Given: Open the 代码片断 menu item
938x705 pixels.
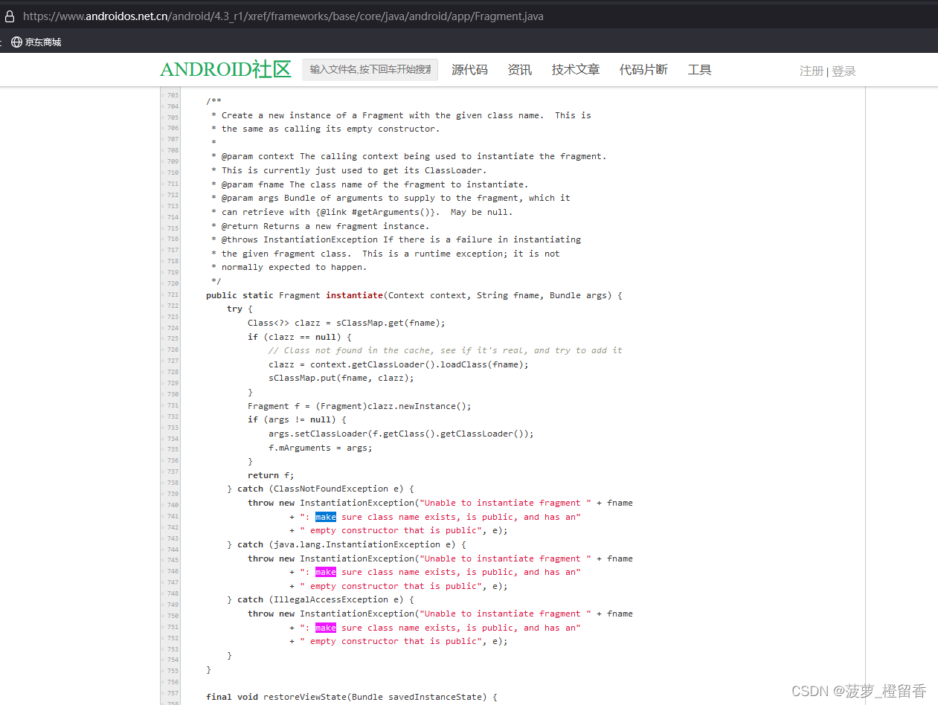Looking at the screenshot, I should [643, 69].
